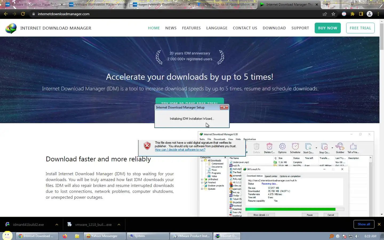
Task: Click the volume speaker tray icon
Action: 357,236
